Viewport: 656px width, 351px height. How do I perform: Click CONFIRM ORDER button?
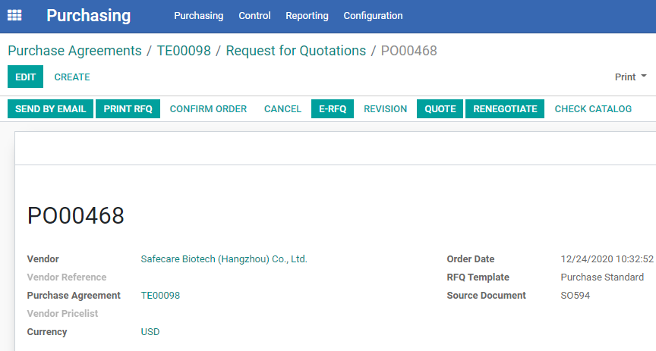[x=208, y=108]
